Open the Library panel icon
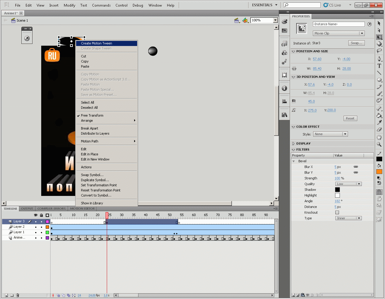The height and width of the screenshot is (299, 385). click(x=284, y=115)
